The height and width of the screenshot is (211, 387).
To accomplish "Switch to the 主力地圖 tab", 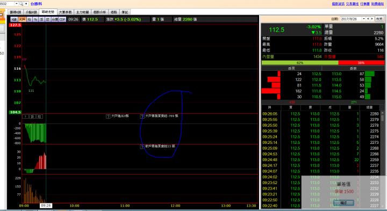I will click(x=82, y=12).
